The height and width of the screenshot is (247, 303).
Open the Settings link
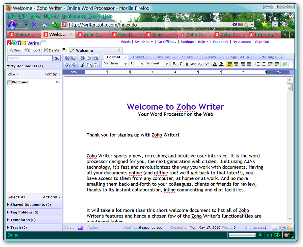[187, 42]
